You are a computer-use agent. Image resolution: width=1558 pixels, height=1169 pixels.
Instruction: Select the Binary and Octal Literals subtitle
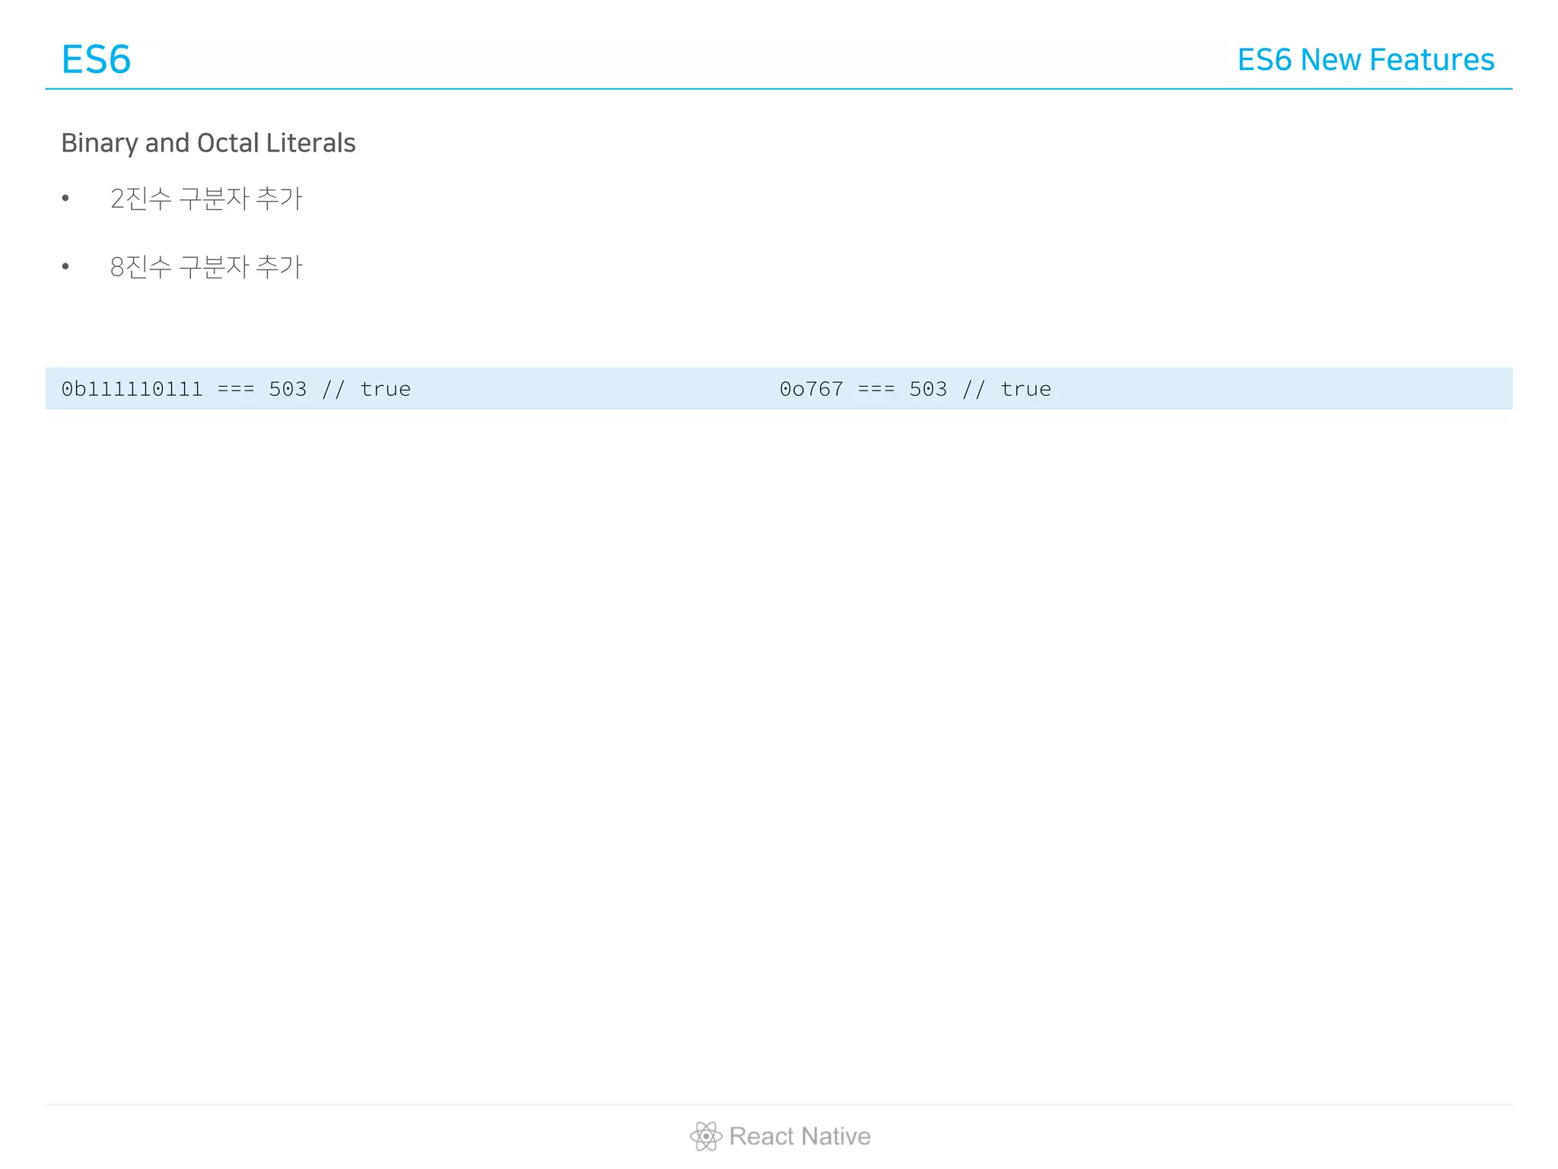208,143
